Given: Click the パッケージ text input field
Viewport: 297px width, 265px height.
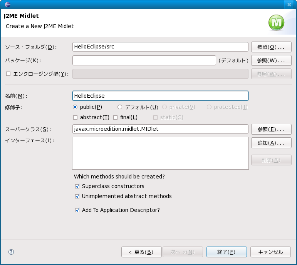Looking at the screenshot, I should pyautogui.click(x=144, y=60).
